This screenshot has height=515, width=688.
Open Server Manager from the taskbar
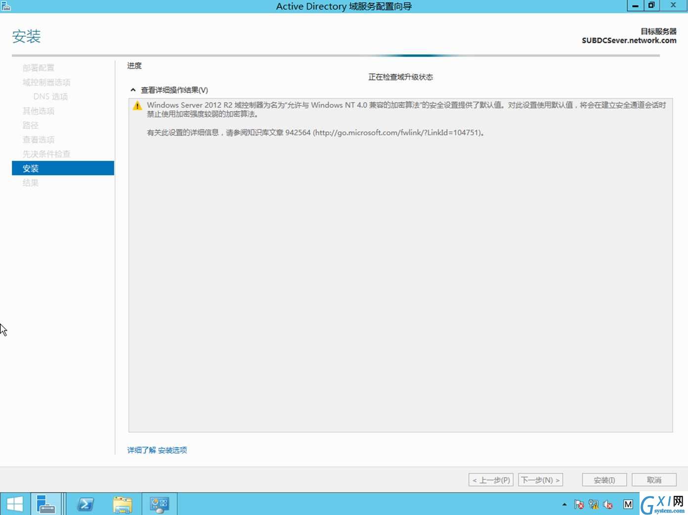46,504
